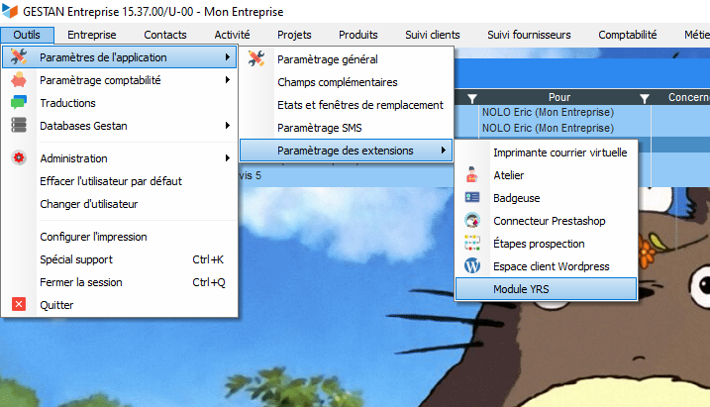Screen dimensions: 710x407
Task: Choose Fermer la session
Action: point(81,282)
